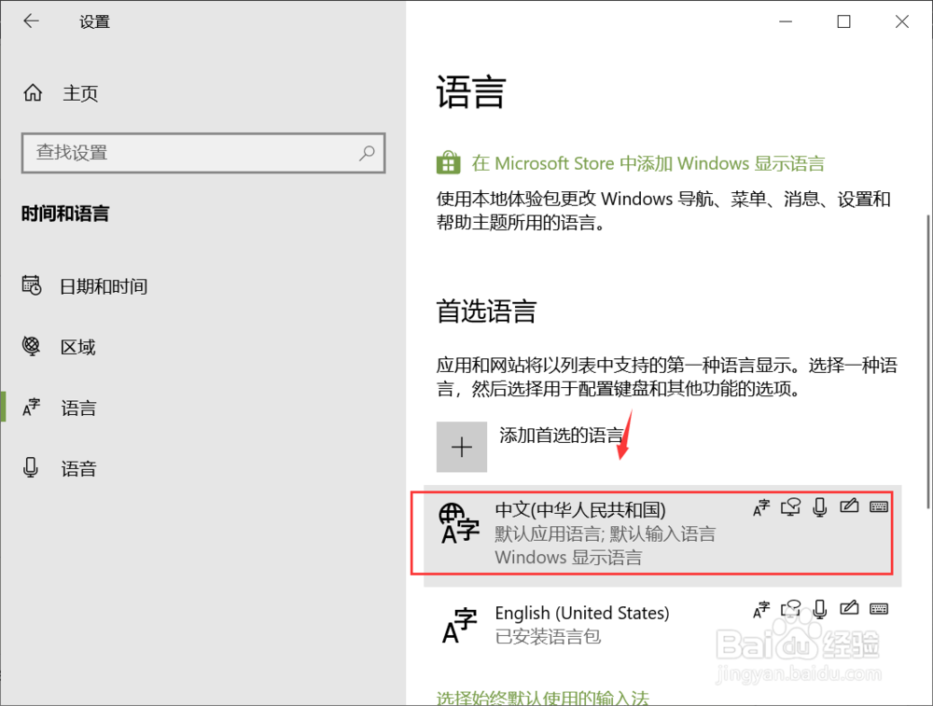Click the back arrow at top left

[31, 21]
